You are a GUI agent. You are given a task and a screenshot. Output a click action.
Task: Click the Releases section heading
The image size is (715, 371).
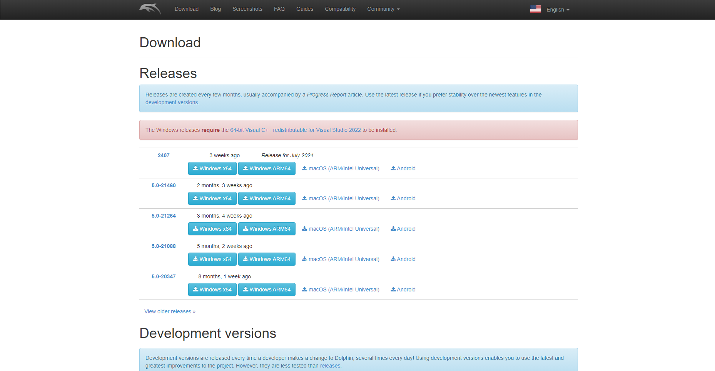(168, 73)
